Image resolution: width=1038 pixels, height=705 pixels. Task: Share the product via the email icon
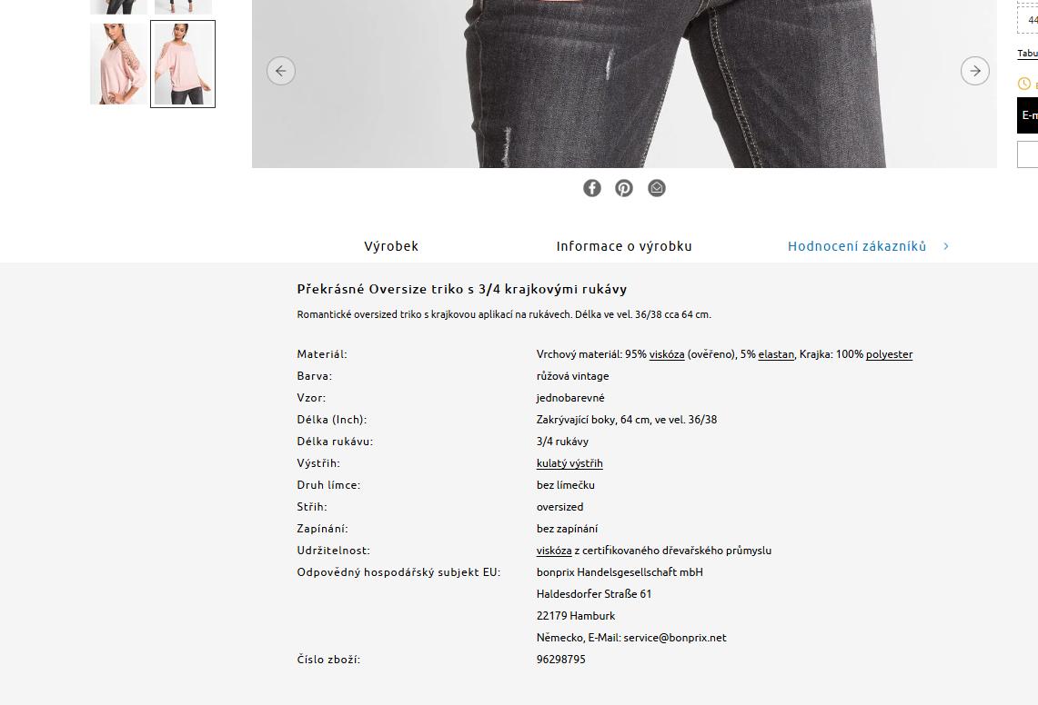(656, 188)
